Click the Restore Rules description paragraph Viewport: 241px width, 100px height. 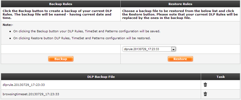[180, 14]
